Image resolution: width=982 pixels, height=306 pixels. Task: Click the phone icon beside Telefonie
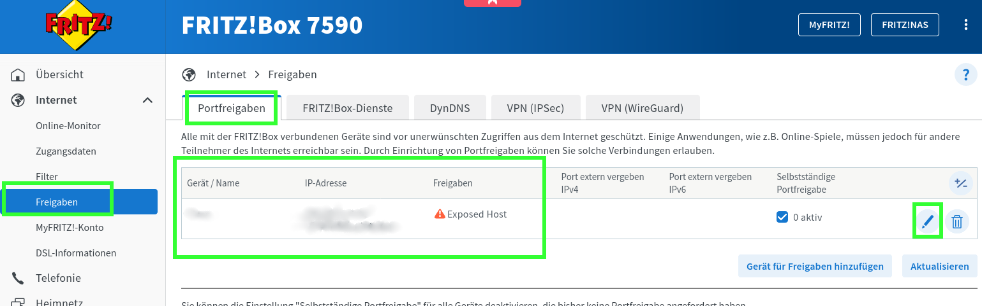pyautogui.click(x=19, y=278)
